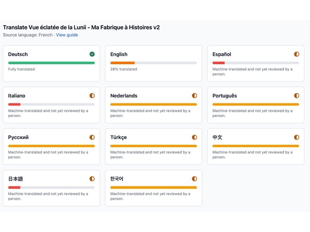Screen dimensions: 310x232
Task: Click the red Español progress bar
Action: tap(218, 63)
